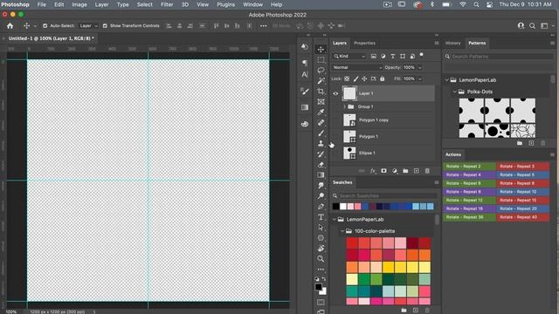Collapse LemonPaperLab folder in Patterns panel
Image resolution: width=559 pixels, height=314 pixels.
coord(446,80)
